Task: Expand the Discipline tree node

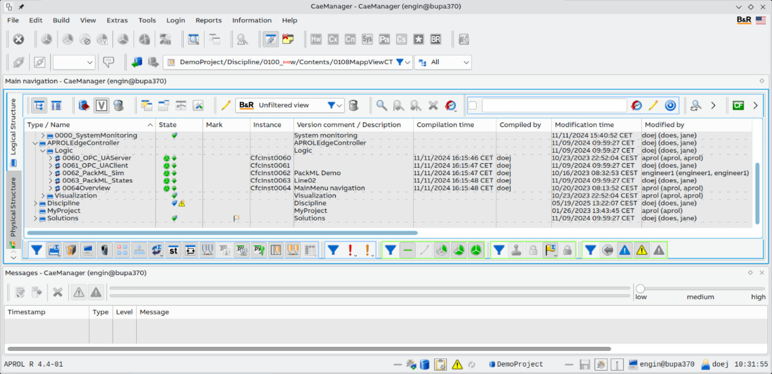Action: click(36, 204)
